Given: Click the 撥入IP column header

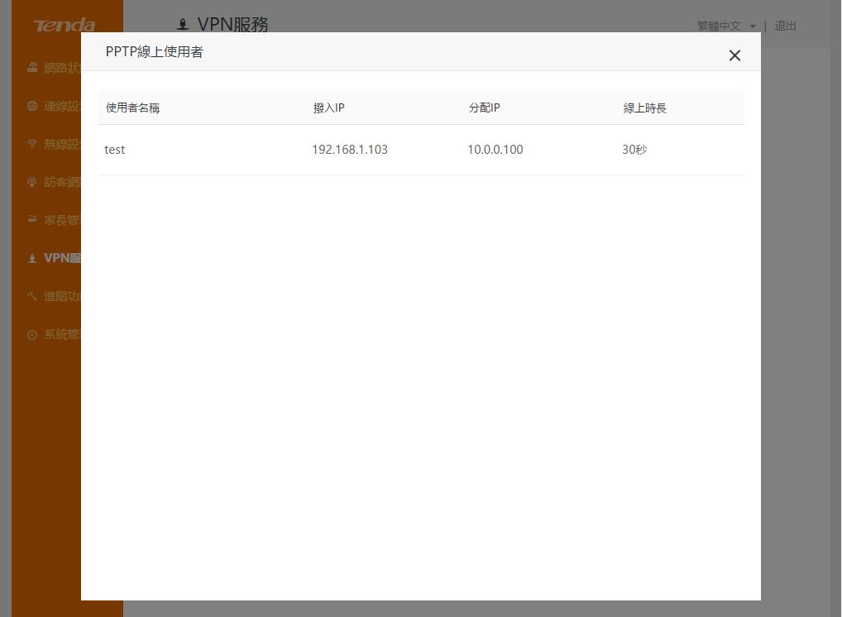Looking at the screenshot, I should 328,108.
